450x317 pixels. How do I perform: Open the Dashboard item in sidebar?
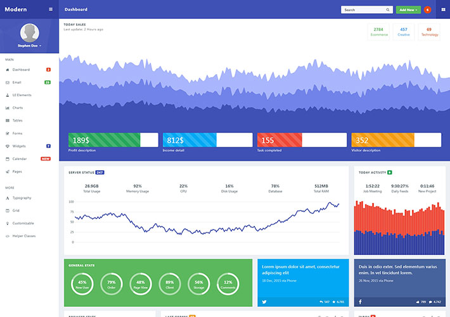click(x=21, y=70)
